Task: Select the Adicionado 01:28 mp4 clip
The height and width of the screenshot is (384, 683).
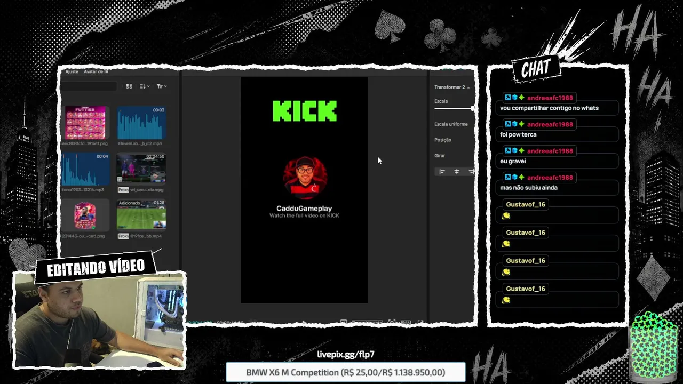Action: click(141, 215)
